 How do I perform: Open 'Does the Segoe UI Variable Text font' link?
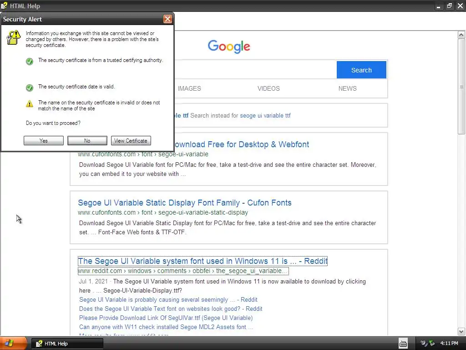[x=171, y=309]
